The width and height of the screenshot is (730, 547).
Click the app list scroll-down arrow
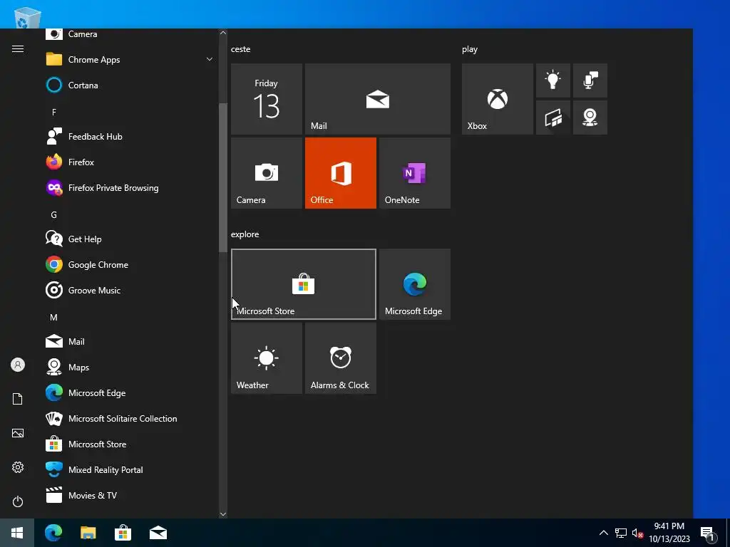coord(223,514)
